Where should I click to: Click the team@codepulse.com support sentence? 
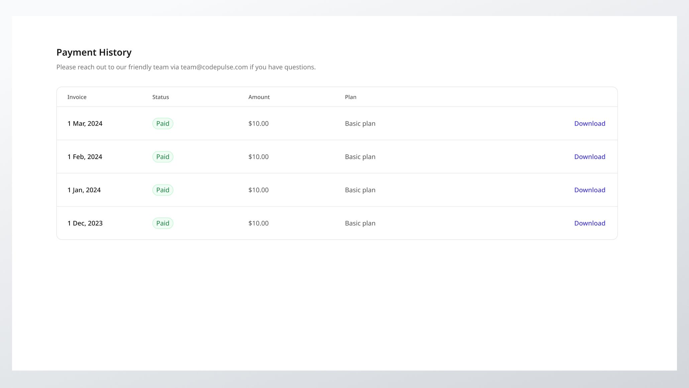click(x=186, y=67)
